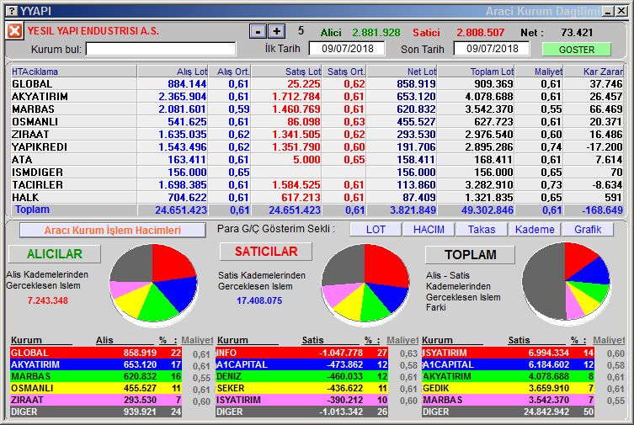
Task: Click the yellow OSMANLI buyer row
Action: (x=96, y=388)
